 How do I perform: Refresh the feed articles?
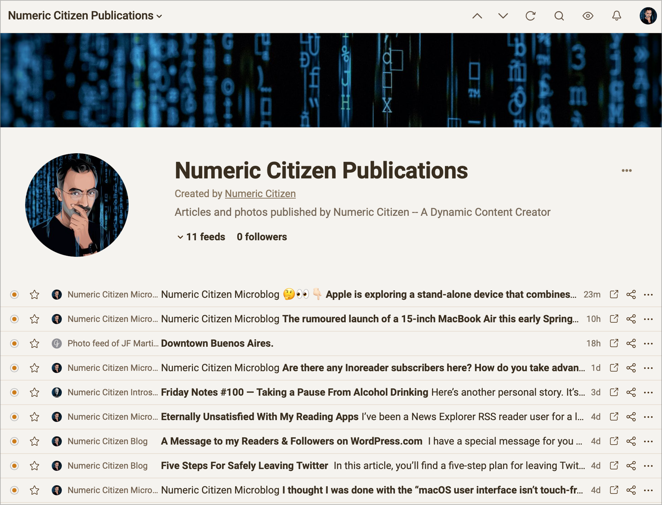[x=530, y=16]
